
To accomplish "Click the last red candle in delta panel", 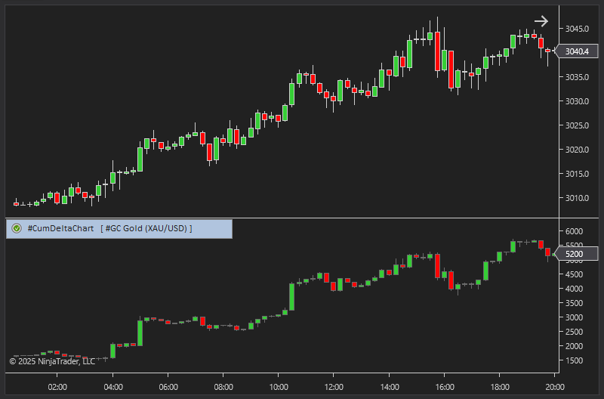I will coord(548,254).
